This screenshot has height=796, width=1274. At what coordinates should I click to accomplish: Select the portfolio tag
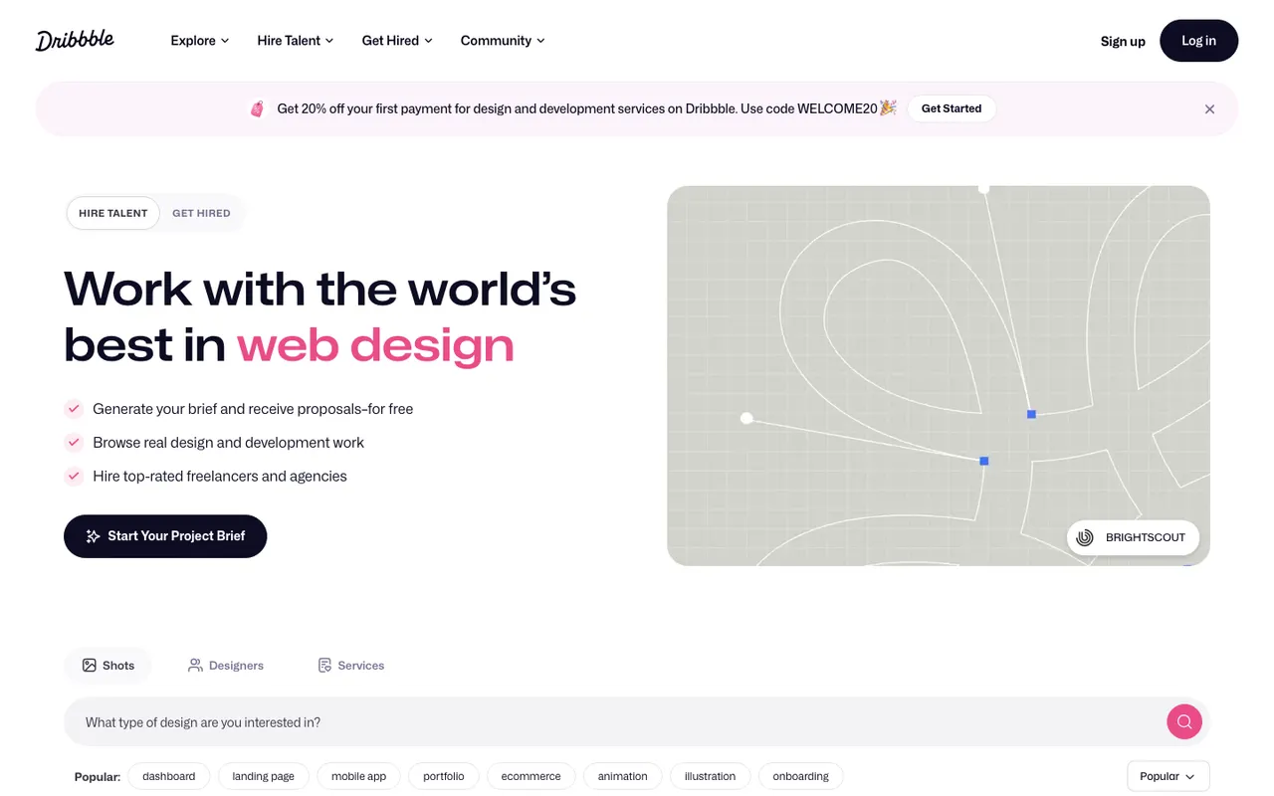click(x=444, y=776)
